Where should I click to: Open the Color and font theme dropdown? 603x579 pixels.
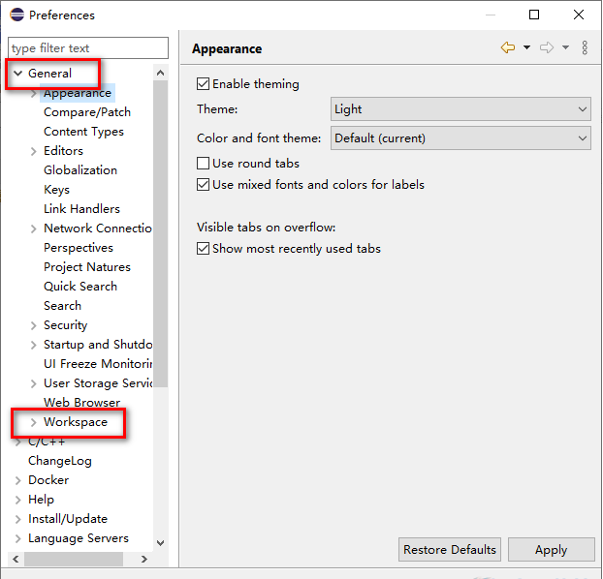point(460,138)
